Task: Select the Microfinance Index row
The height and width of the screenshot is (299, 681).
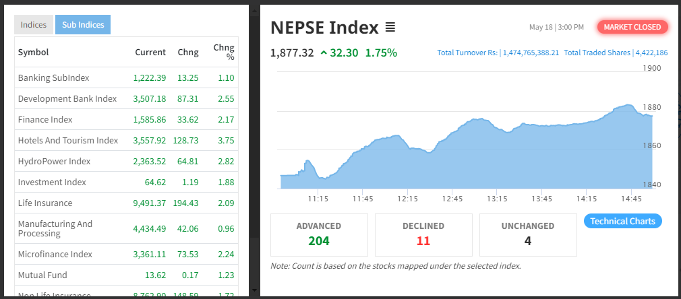Action: 55,254
